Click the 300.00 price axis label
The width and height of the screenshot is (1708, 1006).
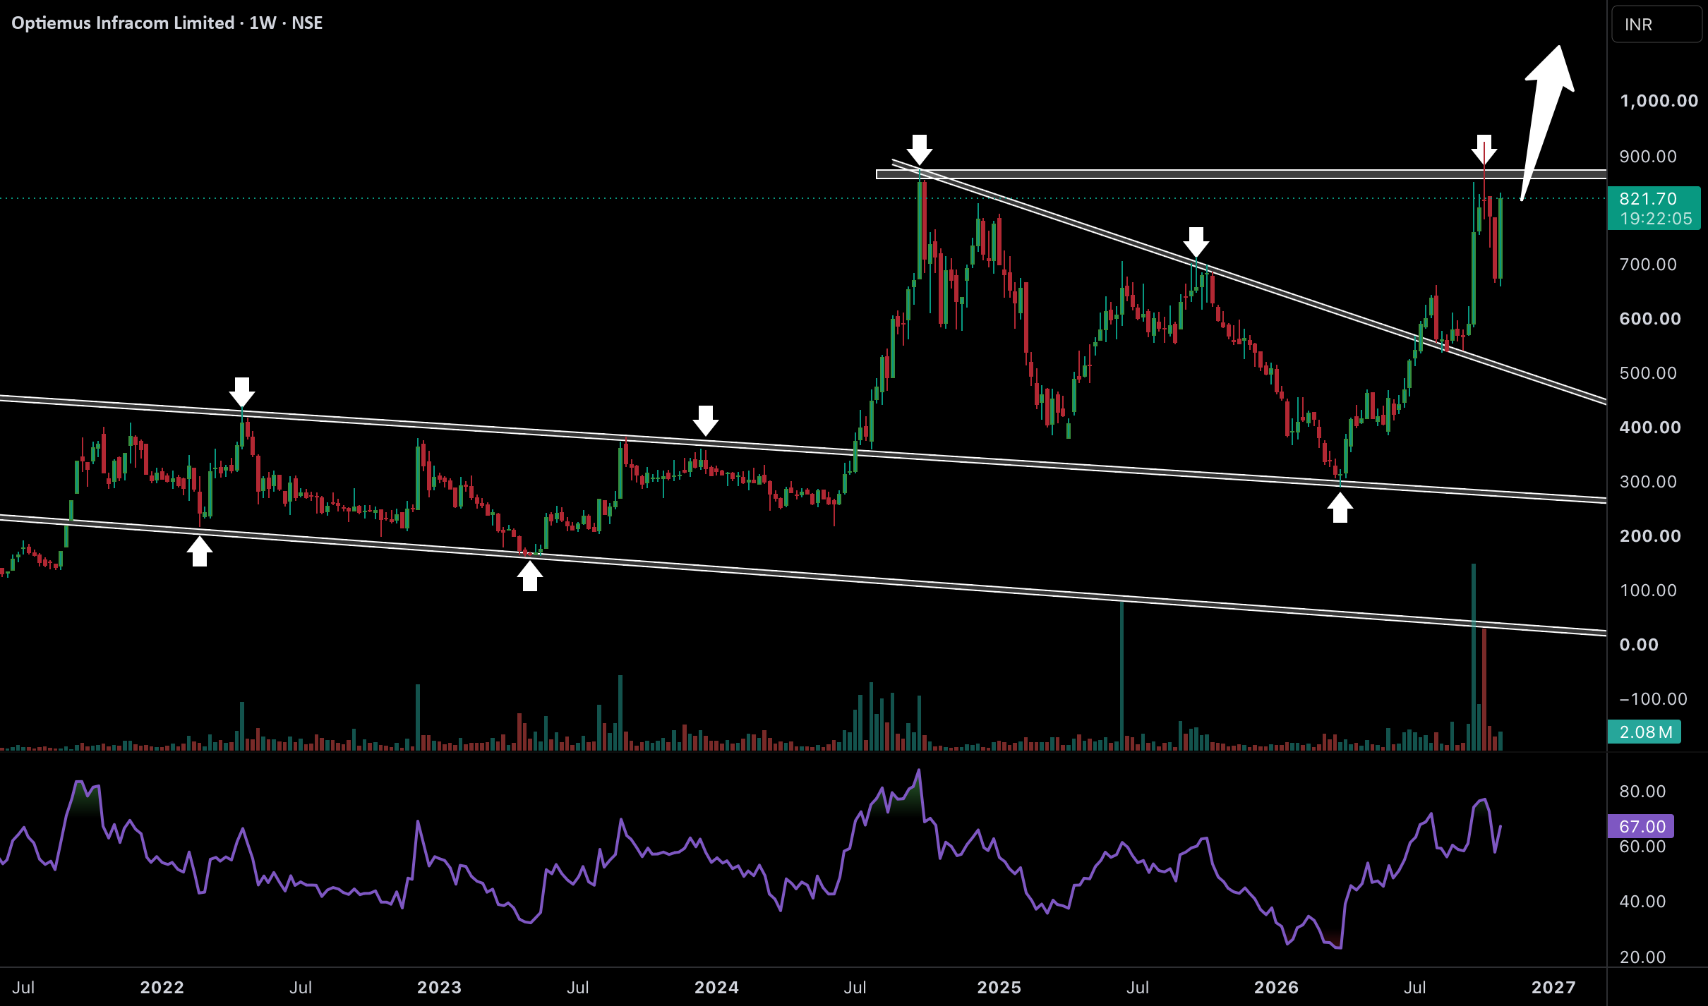pyautogui.click(x=1648, y=482)
